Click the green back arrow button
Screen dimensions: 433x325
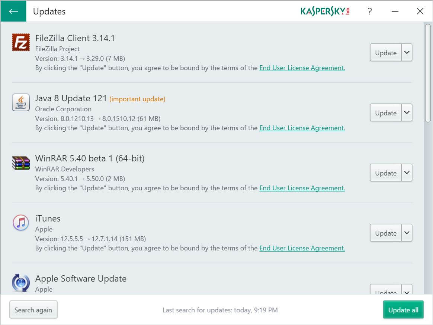tap(13, 11)
